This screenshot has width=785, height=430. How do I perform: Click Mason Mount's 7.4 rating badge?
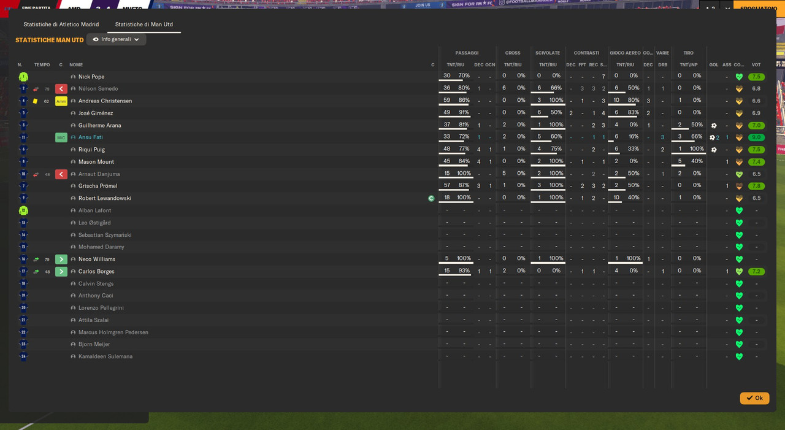tap(756, 162)
